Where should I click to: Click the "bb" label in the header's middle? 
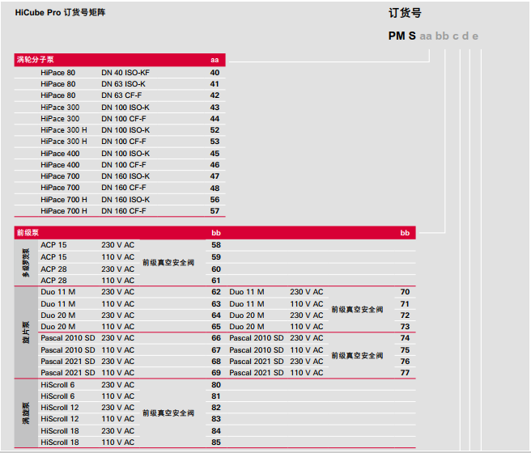click(x=216, y=233)
